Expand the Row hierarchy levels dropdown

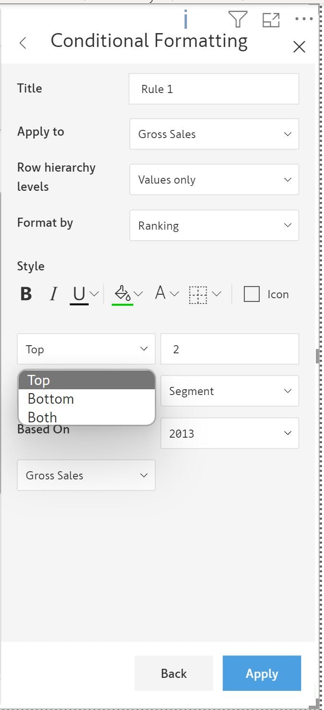[214, 180]
